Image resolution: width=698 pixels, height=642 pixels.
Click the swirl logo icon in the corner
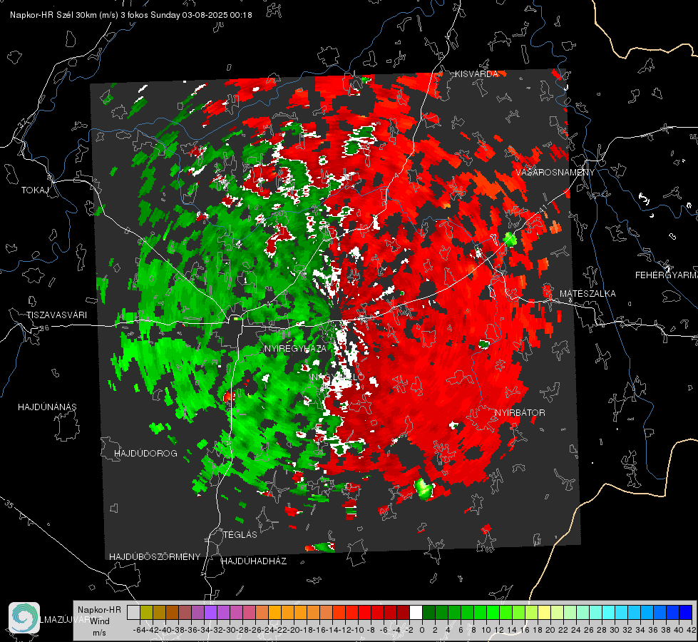pos(24,618)
